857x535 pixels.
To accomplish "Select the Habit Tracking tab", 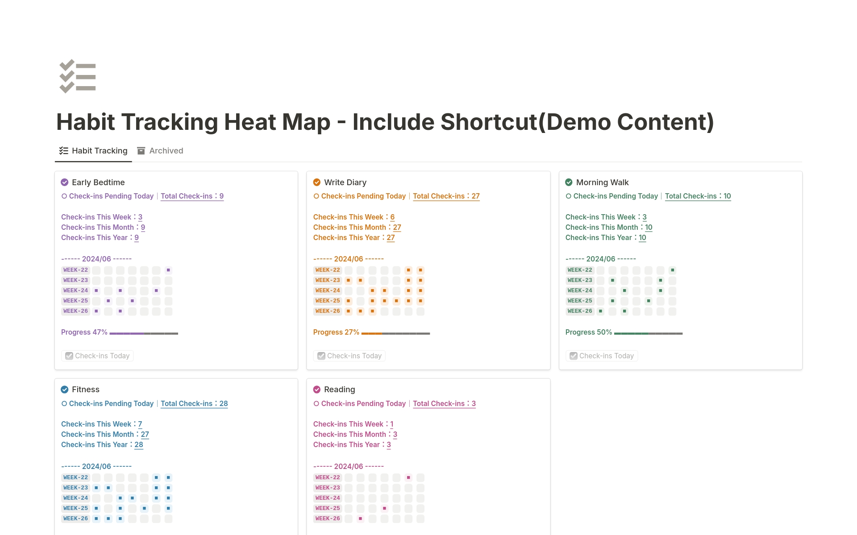I will click(100, 150).
